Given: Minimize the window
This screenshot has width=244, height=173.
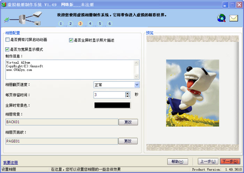Looking at the screenshot, I should [225, 5].
